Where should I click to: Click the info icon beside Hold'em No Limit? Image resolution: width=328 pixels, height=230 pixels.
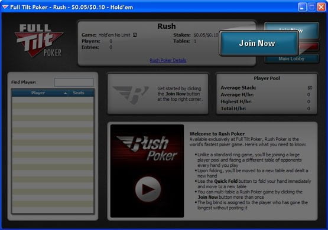[x=135, y=35]
